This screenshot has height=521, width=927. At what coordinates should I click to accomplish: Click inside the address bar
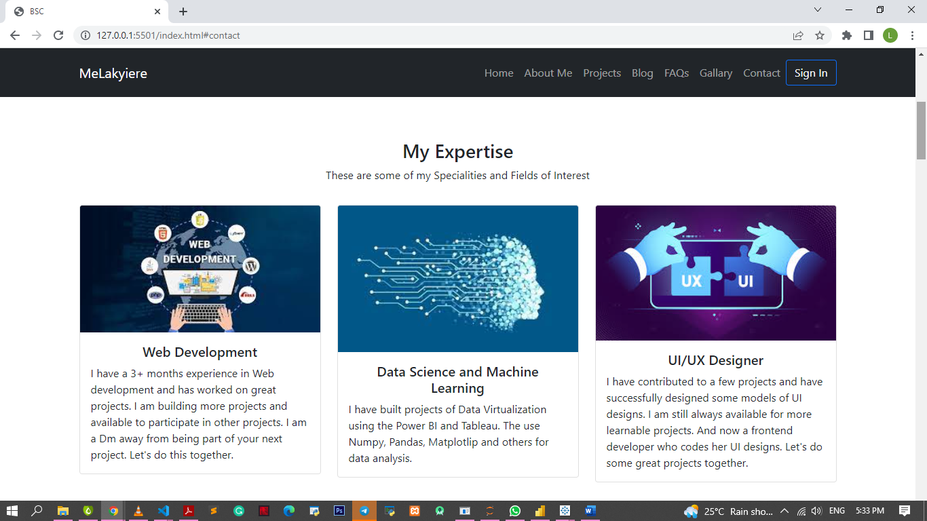(271, 35)
